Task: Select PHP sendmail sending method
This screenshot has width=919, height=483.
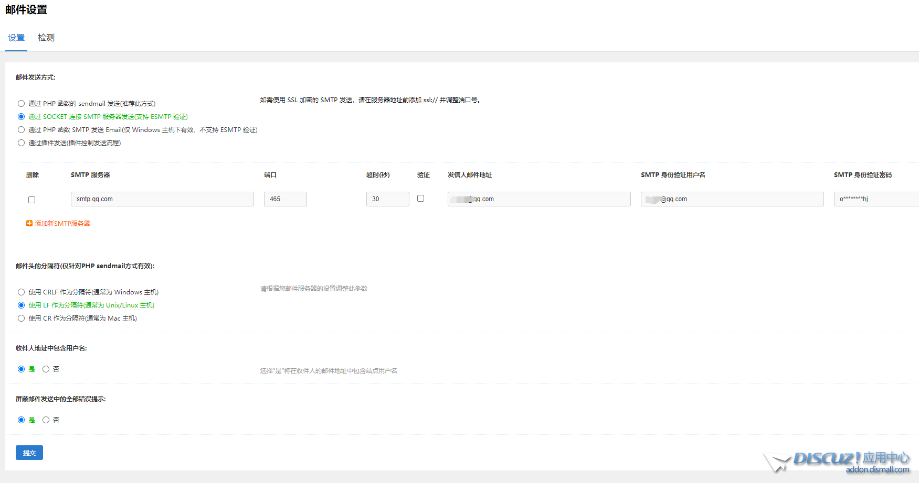Action: (22, 104)
